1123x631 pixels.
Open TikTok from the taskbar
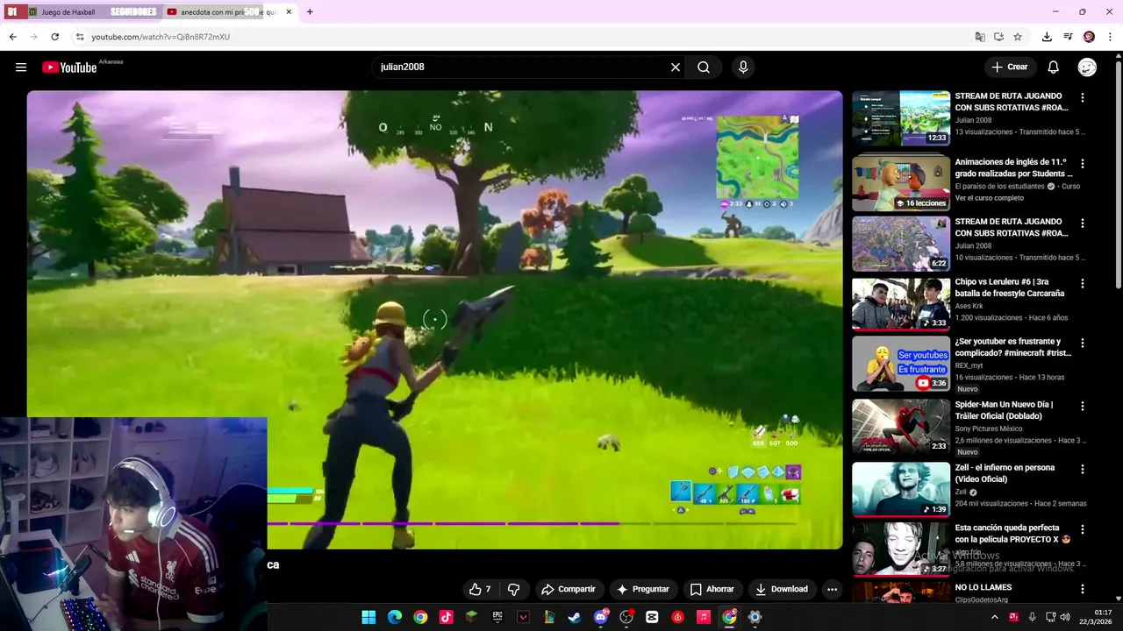[x=446, y=617]
